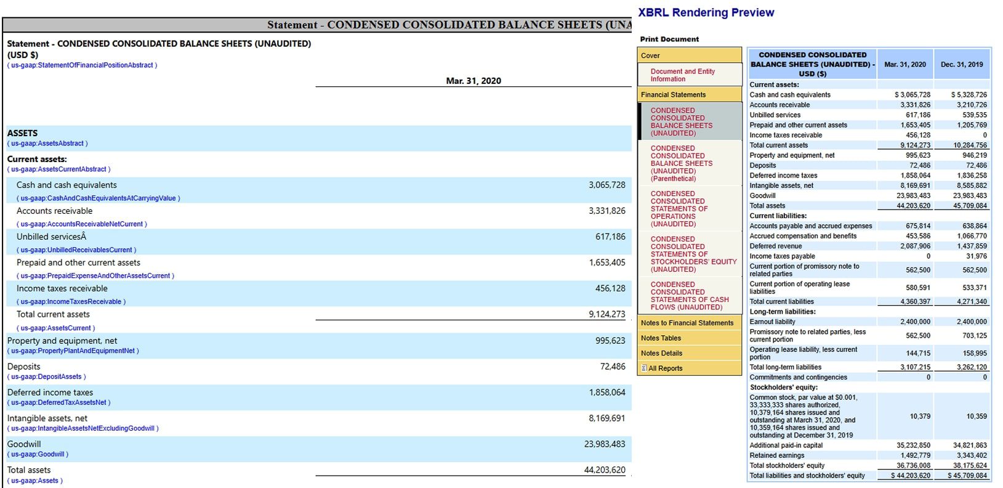Select the currently active Balance Sheets (Unaudited) item

(681, 122)
